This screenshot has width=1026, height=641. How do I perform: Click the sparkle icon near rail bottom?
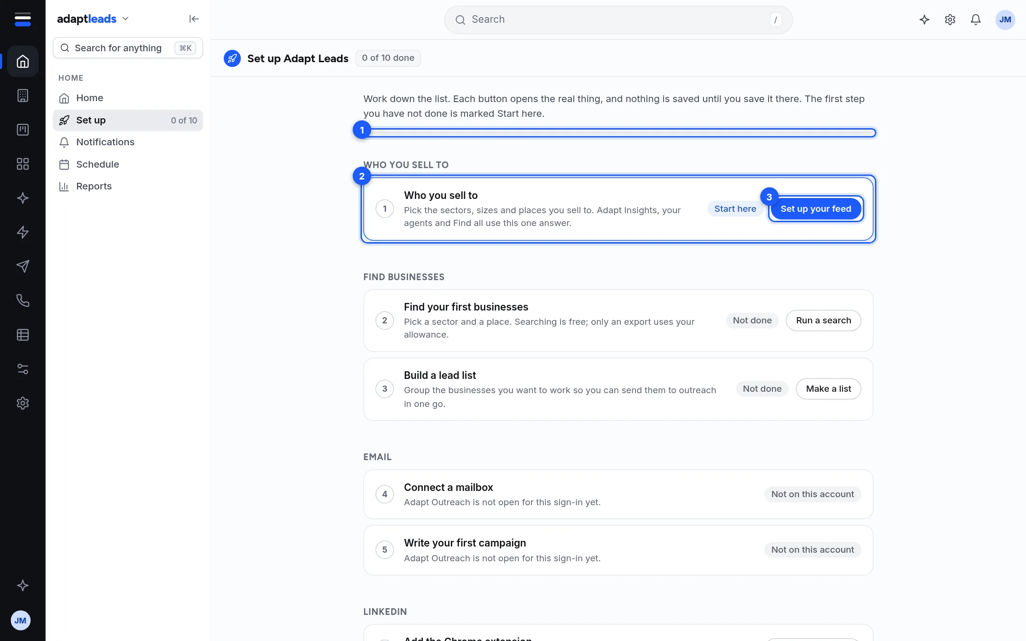[x=23, y=585]
